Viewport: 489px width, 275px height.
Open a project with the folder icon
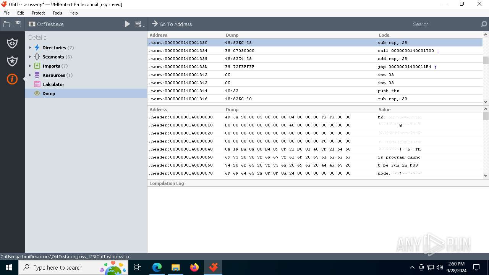tap(6, 24)
